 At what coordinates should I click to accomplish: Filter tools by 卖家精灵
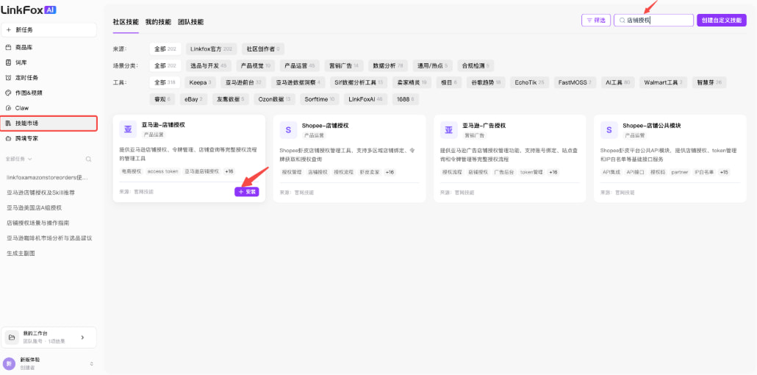pyautogui.click(x=412, y=82)
